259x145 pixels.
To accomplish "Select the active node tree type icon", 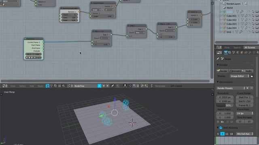I will (48, 86).
